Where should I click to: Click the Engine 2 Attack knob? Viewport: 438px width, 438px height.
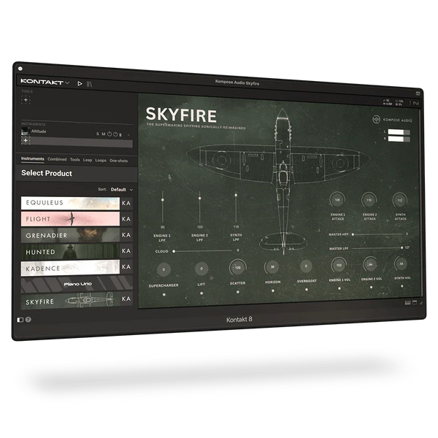[369, 200]
